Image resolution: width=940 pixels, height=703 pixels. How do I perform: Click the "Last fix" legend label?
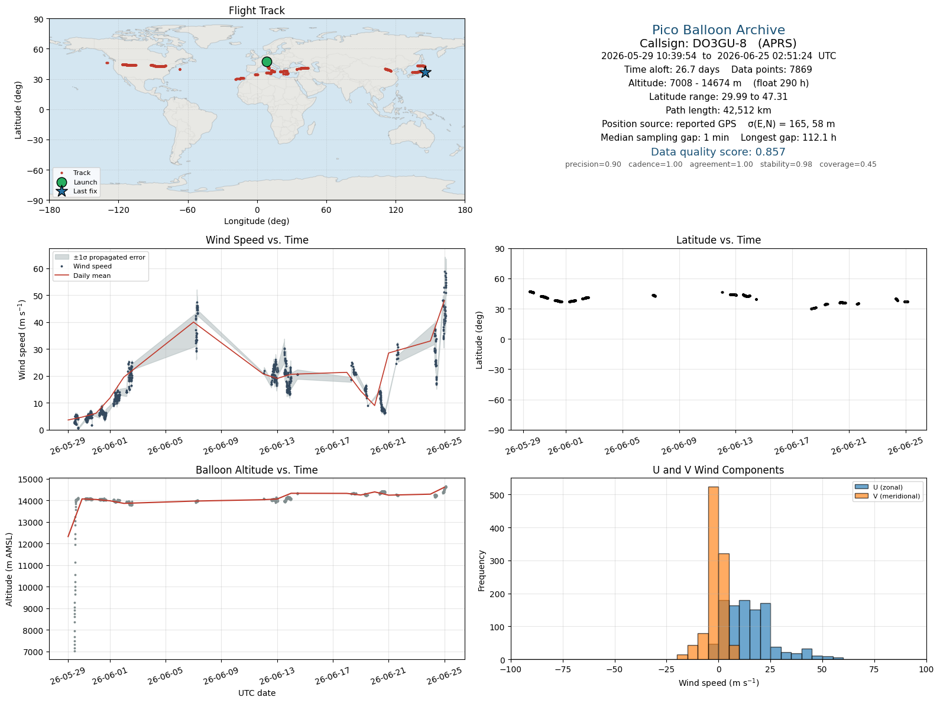point(85,191)
